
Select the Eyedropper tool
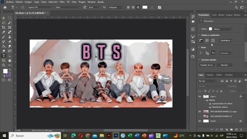click(3, 32)
